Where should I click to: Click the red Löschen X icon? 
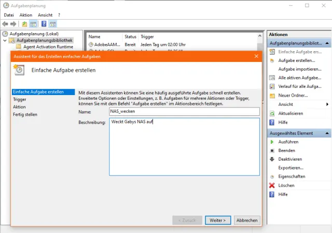click(272, 185)
